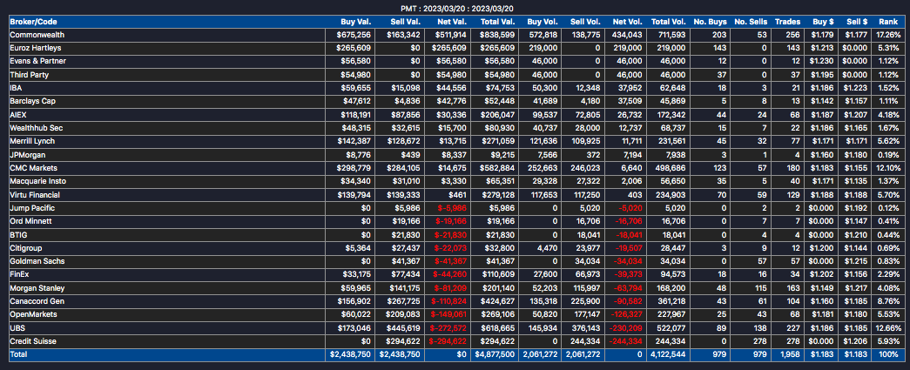This screenshot has width=910, height=370.
Task: Click Total row's Total Val. $4,877,500
Action: click(x=495, y=355)
